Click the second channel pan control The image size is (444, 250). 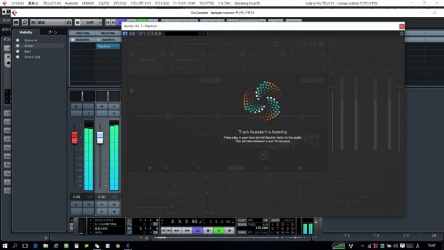tap(108, 96)
